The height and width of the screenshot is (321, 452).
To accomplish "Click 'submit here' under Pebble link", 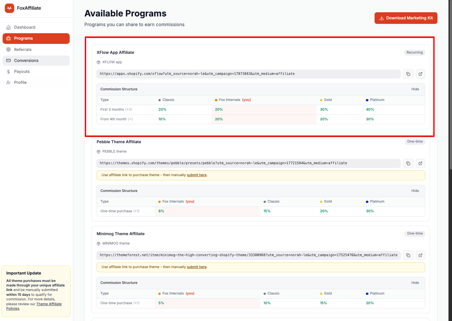I will 197,175.
